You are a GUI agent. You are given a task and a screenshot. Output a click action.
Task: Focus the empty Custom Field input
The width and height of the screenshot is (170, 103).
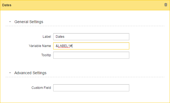[91, 88]
